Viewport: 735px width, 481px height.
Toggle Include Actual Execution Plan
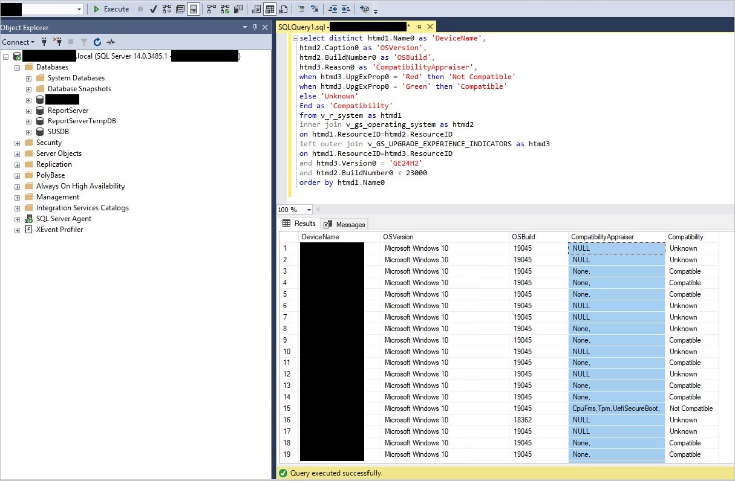211,9
